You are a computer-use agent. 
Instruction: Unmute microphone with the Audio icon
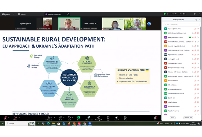(5, 118)
